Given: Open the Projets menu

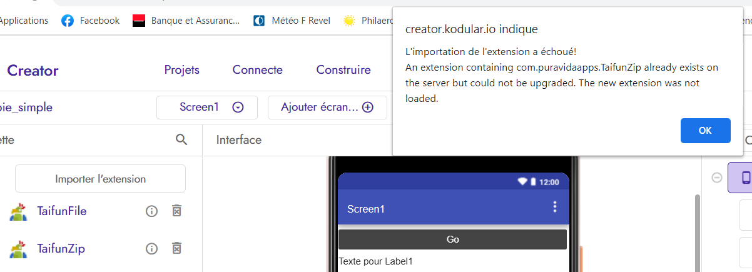Looking at the screenshot, I should (x=182, y=70).
